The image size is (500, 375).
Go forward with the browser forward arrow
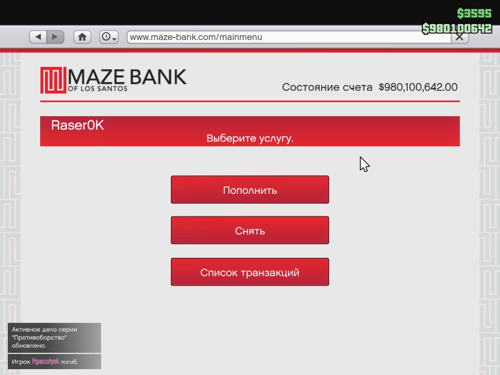point(56,37)
